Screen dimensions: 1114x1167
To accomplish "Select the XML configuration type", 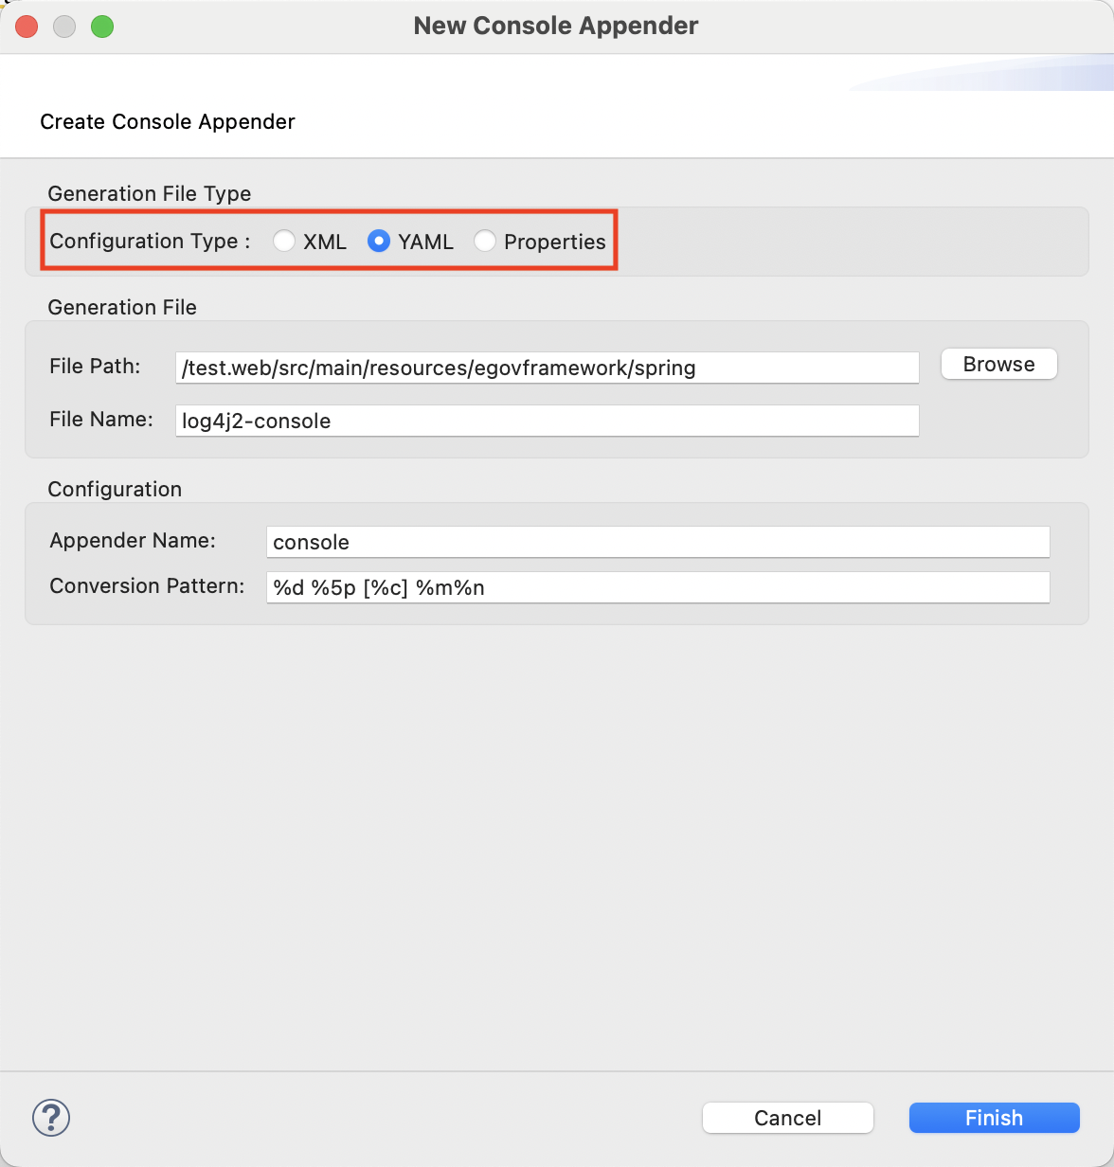I will point(284,242).
